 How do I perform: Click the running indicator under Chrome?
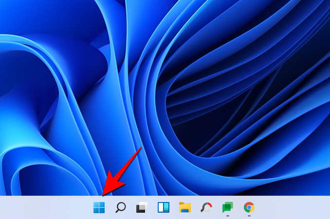point(249,216)
